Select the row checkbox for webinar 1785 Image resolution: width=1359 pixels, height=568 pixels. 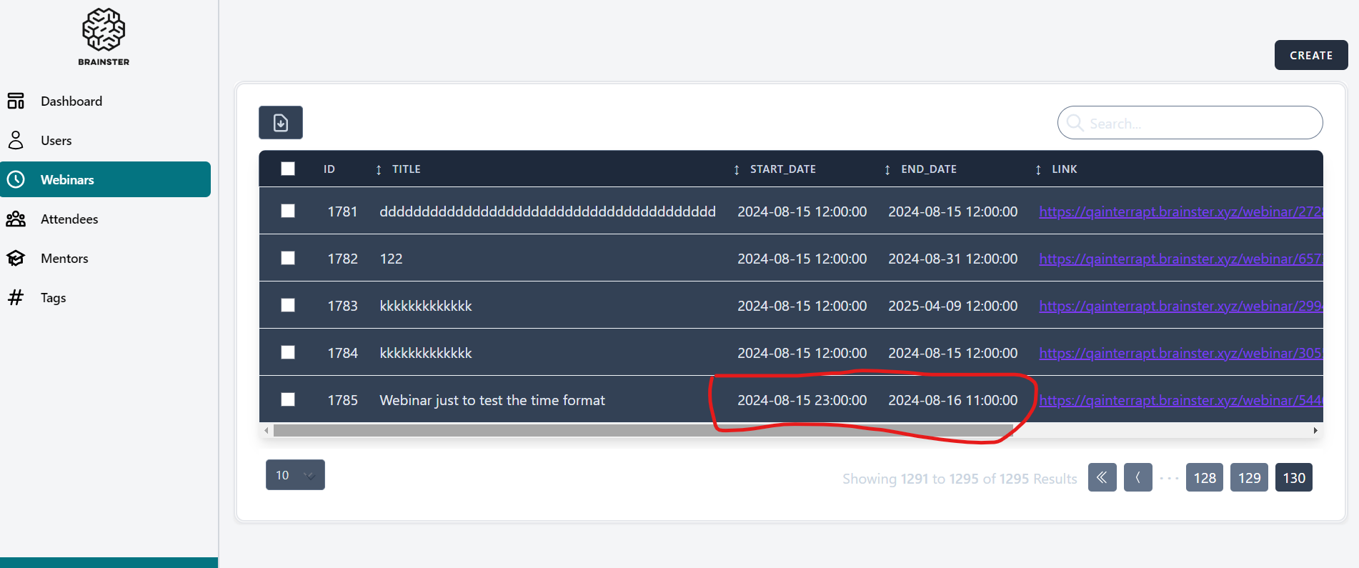point(288,399)
